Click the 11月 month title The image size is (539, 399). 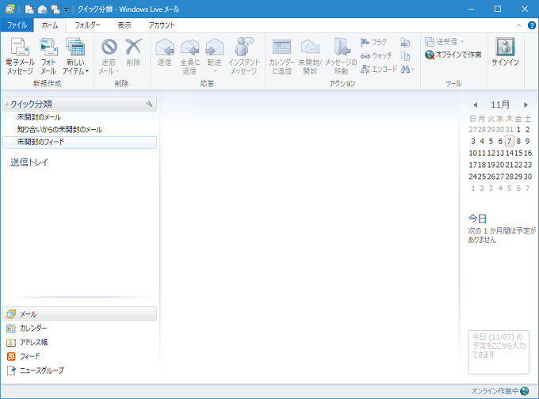500,104
